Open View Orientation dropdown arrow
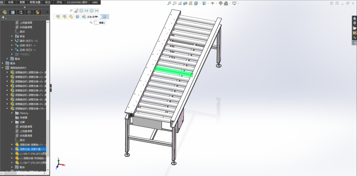This screenshot has width=357, height=176. pyautogui.click(x=200, y=3)
